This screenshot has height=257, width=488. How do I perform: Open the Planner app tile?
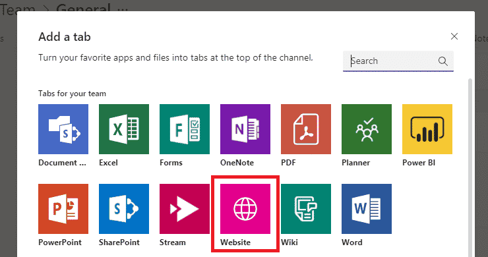tap(367, 129)
